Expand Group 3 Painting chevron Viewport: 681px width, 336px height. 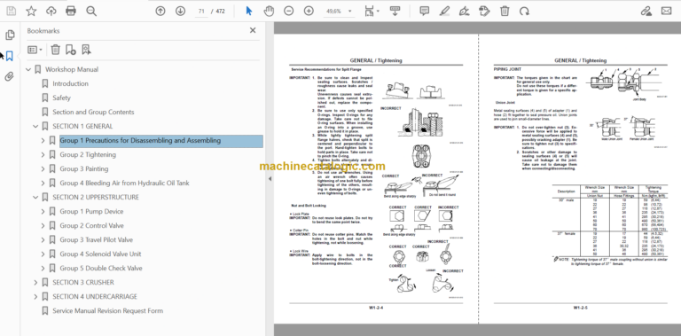pos(43,168)
